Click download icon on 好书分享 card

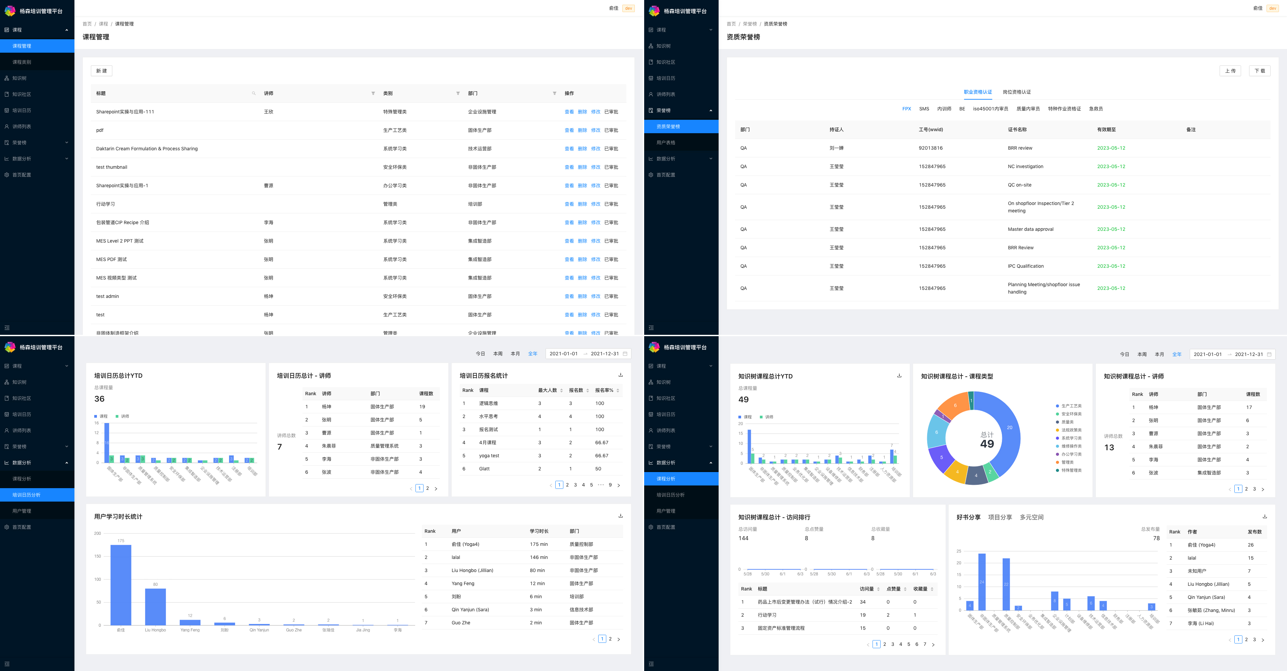(x=1265, y=516)
